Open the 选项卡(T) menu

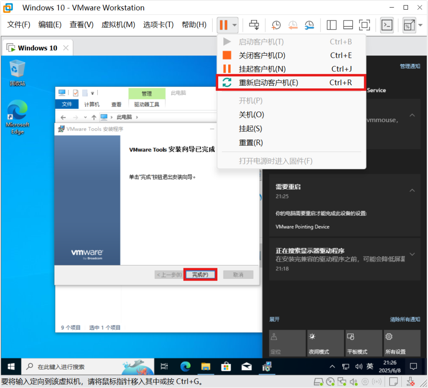pos(158,25)
